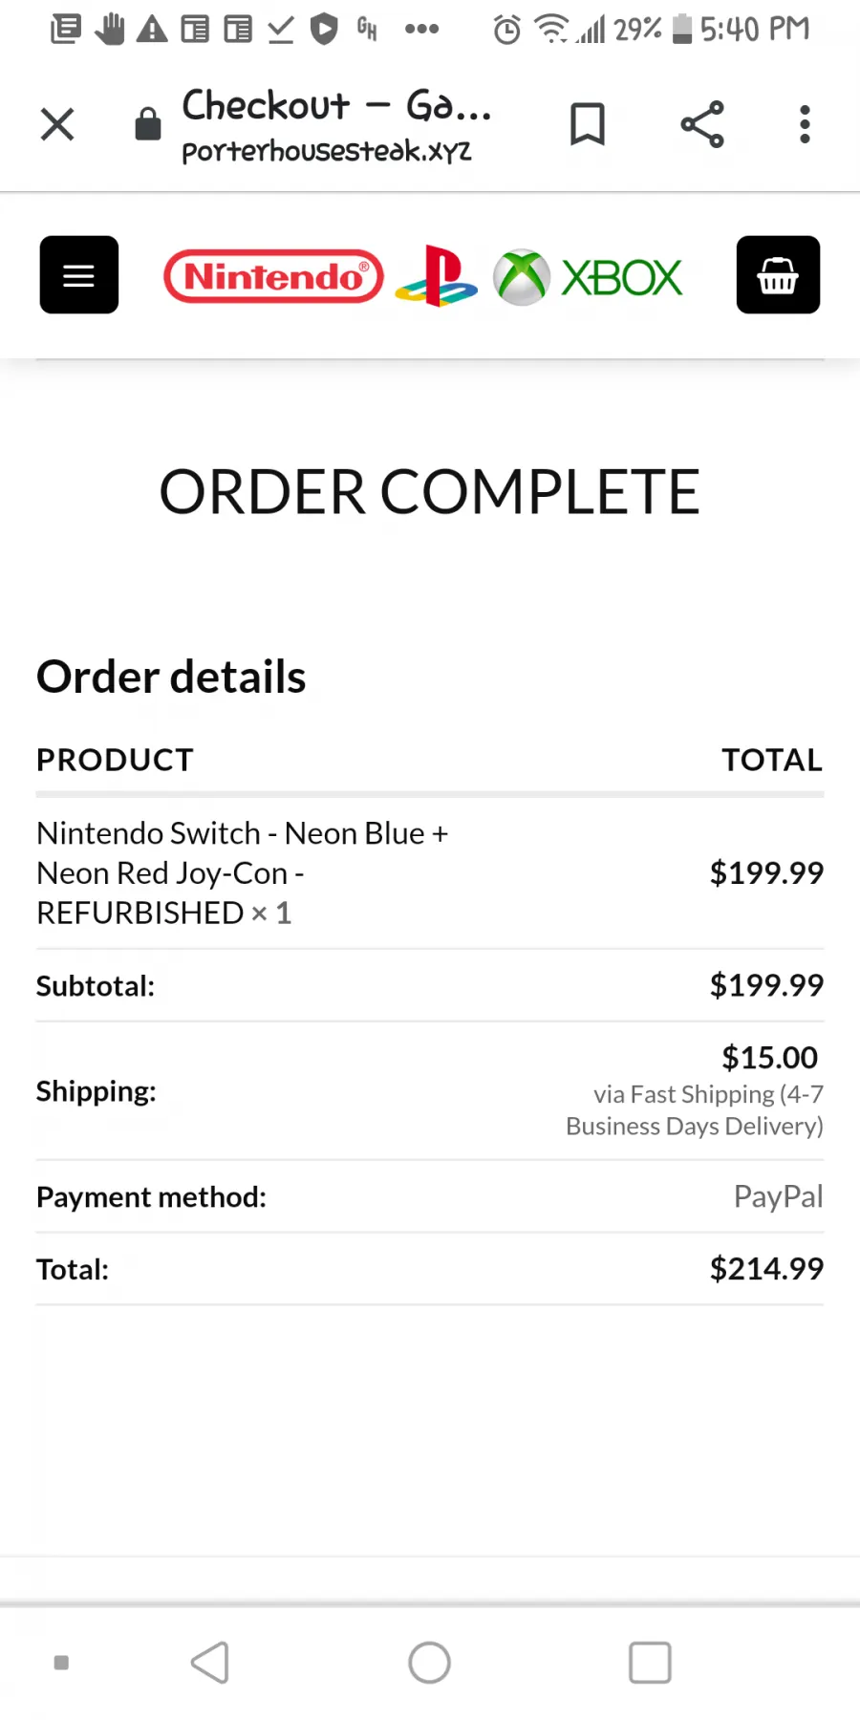Tap the lock icon for site security
The image size is (860, 1720).
148,124
